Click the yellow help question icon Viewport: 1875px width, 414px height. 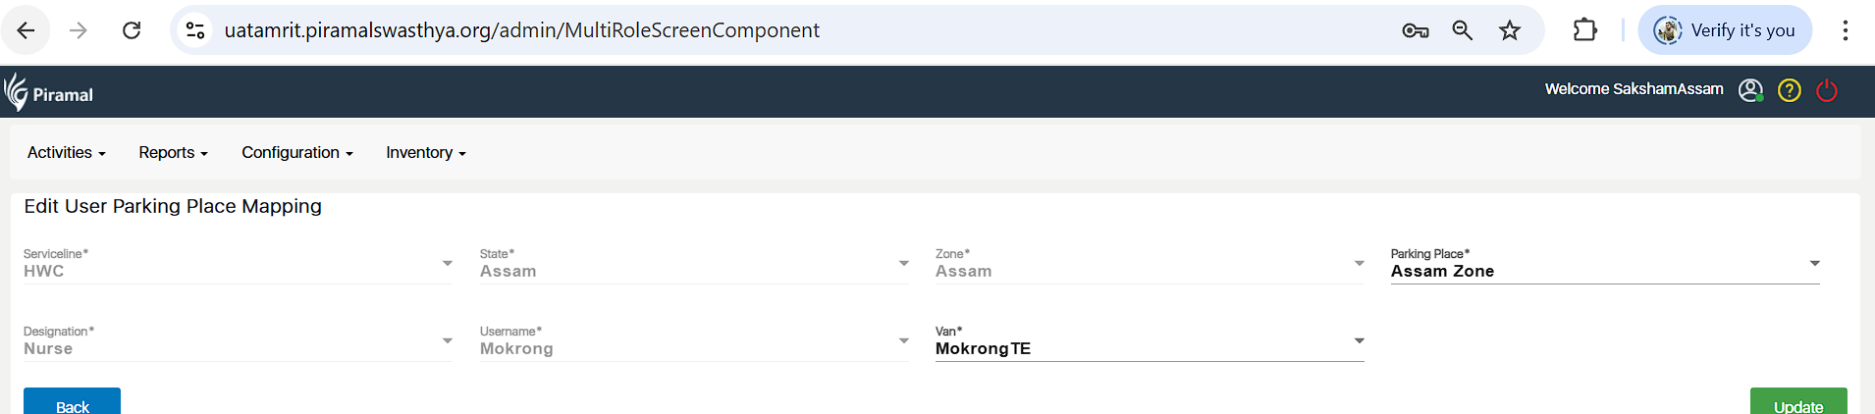coord(1790,90)
